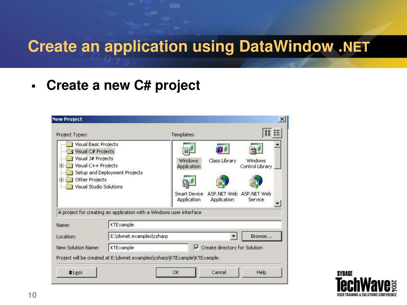407x305 pixels.
Task: Select Visual Basic Projects tree label
Action: [x=97, y=144]
